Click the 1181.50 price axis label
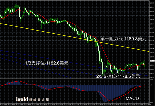The height and width of the screenshot is (106, 155). pyautogui.click(x=152, y=78)
